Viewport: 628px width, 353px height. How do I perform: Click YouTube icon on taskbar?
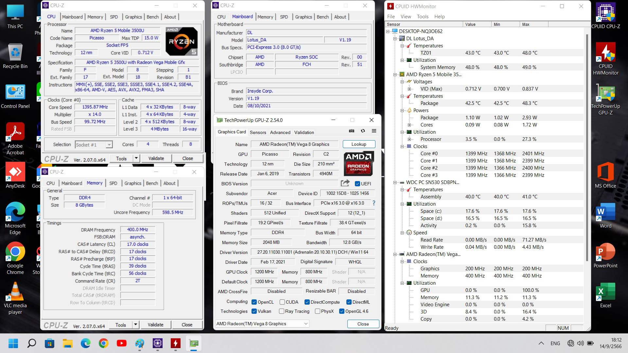pyautogui.click(x=122, y=343)
